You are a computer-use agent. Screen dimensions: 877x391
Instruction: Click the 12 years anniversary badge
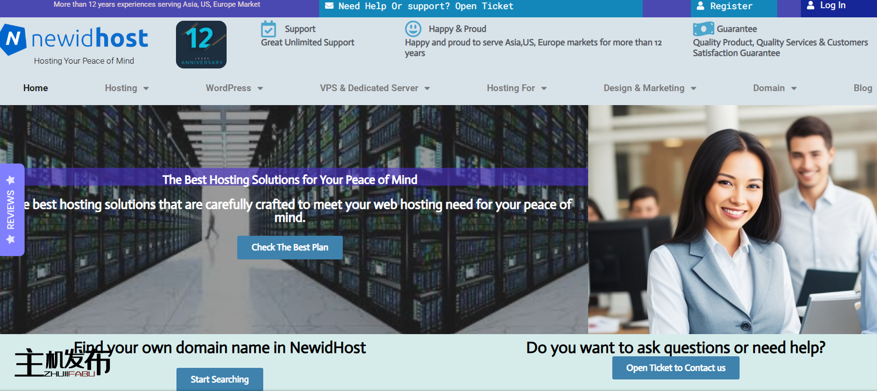(x=201, y=44)
